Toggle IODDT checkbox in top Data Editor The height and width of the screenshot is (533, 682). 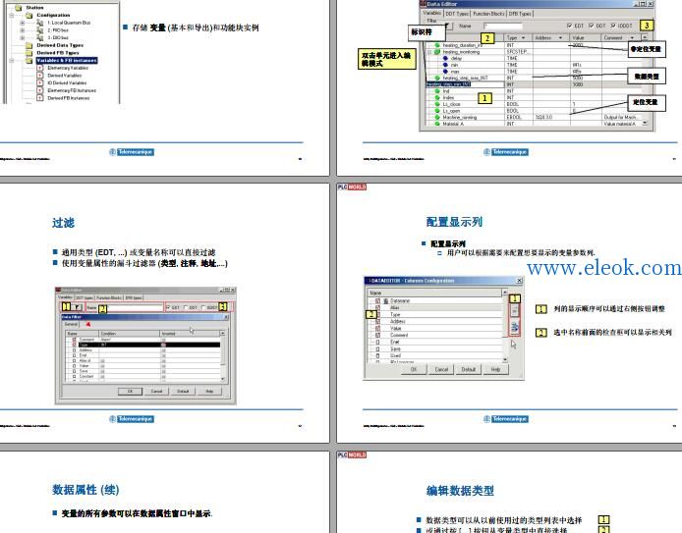[613, 27]
